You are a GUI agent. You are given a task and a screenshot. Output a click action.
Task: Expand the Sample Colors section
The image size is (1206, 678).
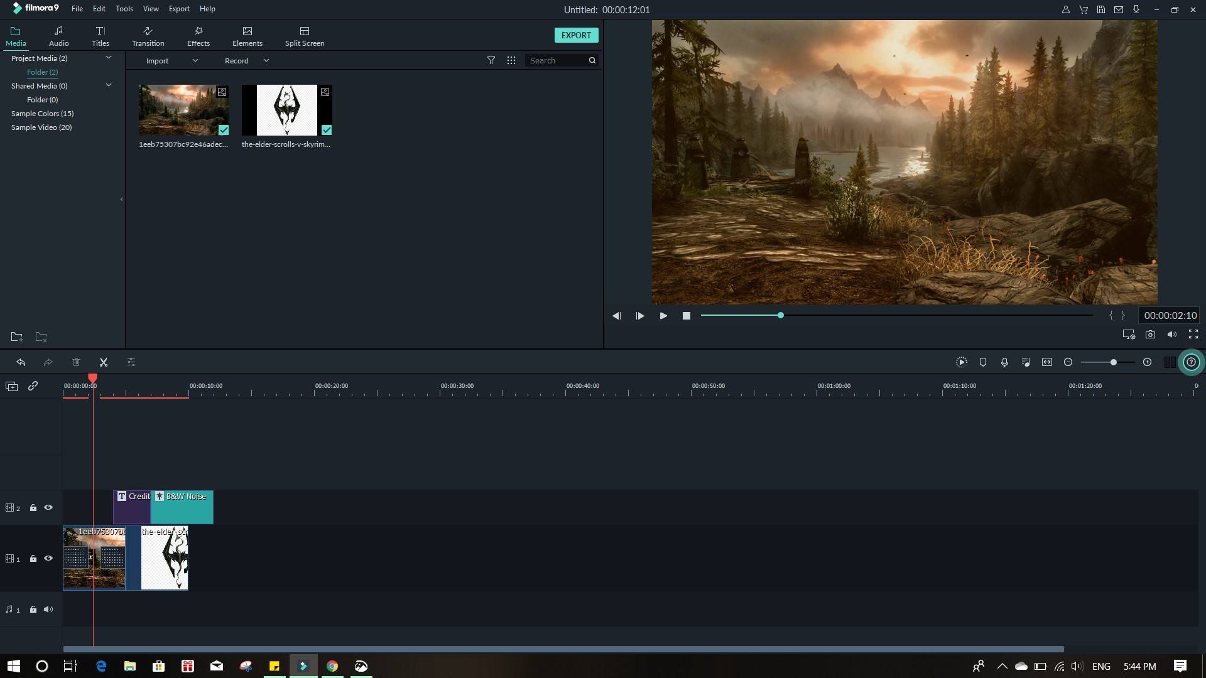click(42, 114)
